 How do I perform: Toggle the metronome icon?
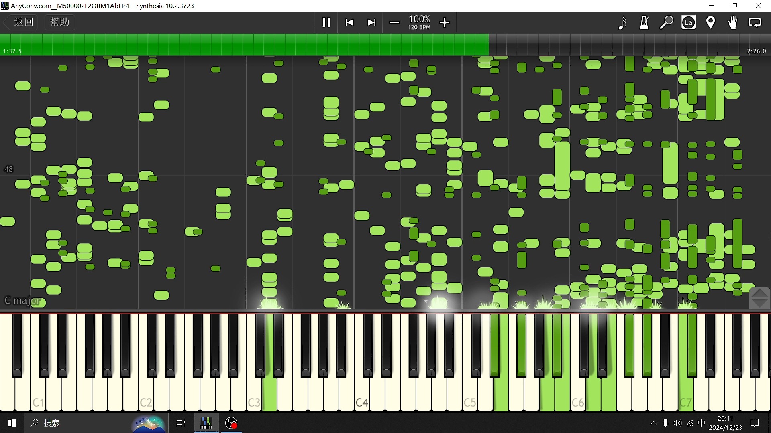pos(644,22)
